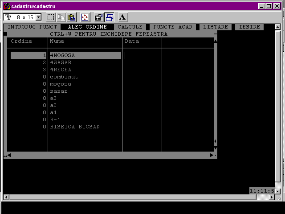Switch to full screen mode icon
The height and width of the screenshot is (214, 285).
[x=85, y=17]
